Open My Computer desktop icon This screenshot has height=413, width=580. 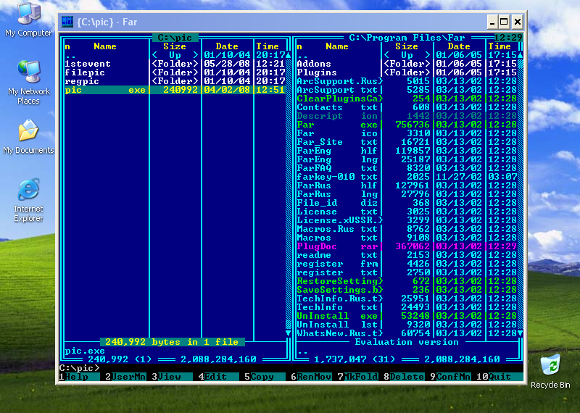(28, 20)
